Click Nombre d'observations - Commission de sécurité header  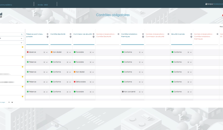point(155,35)
